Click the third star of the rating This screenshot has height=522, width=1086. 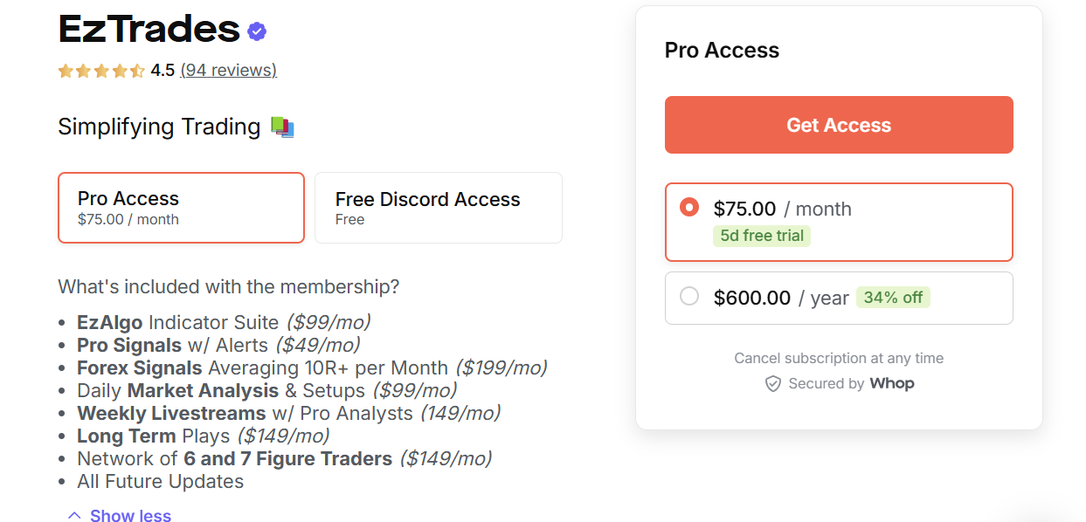(100, 71)
